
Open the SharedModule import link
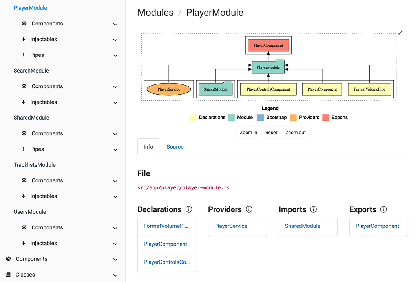(302, 226)
